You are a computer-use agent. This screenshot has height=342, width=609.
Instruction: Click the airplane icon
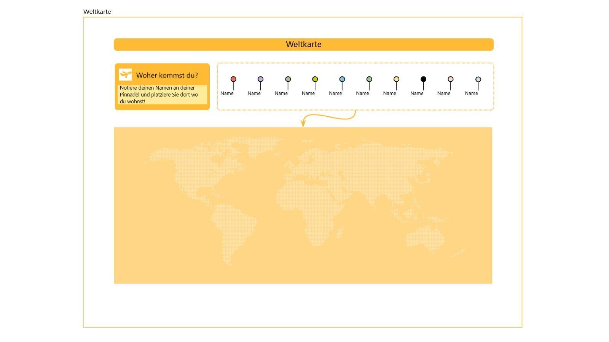tap(125, 74)
